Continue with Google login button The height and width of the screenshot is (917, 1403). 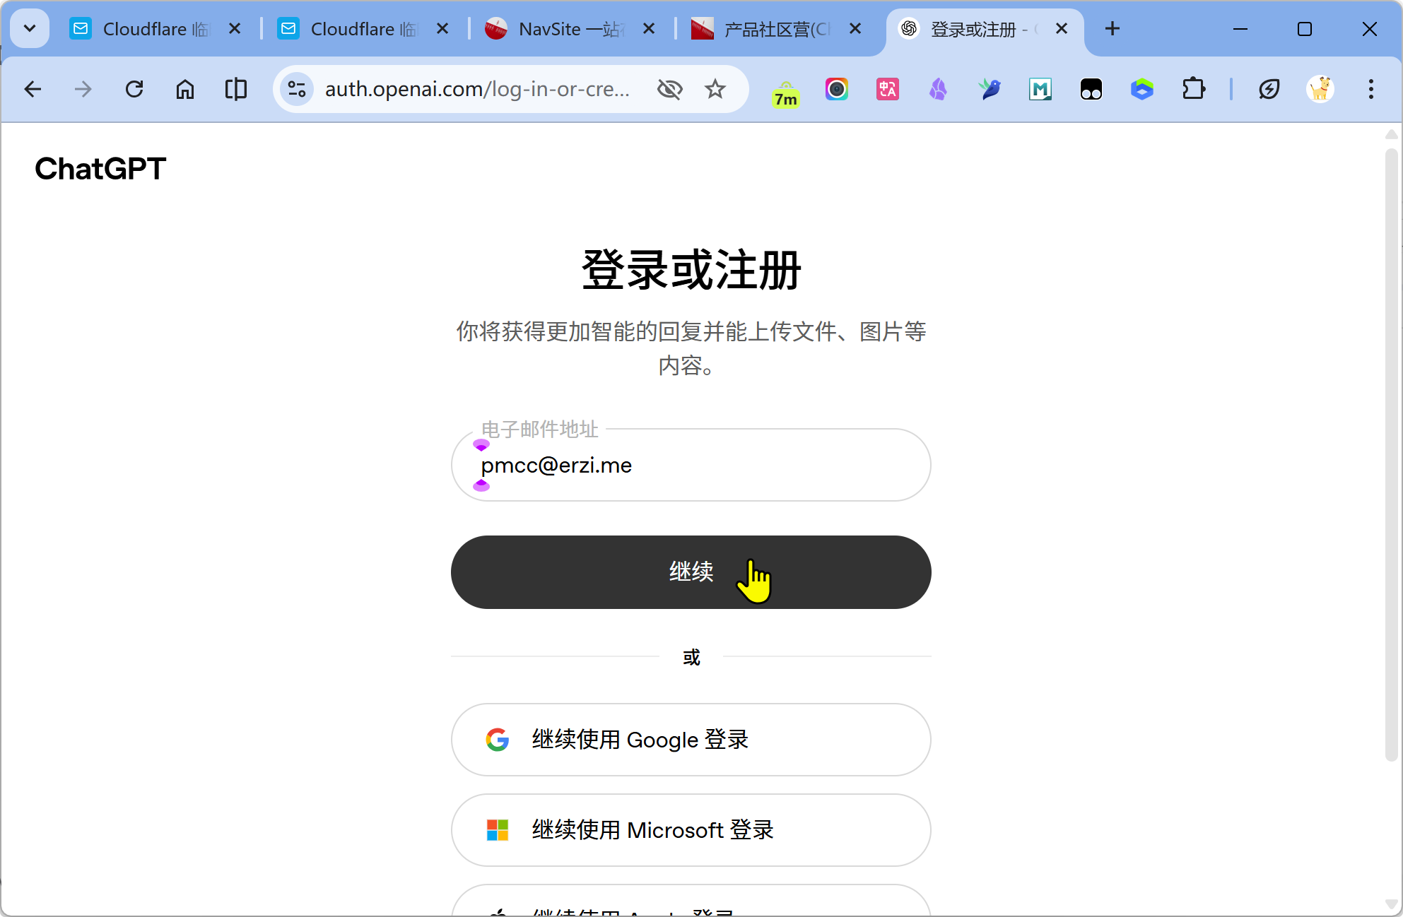[x=691, y=739]
